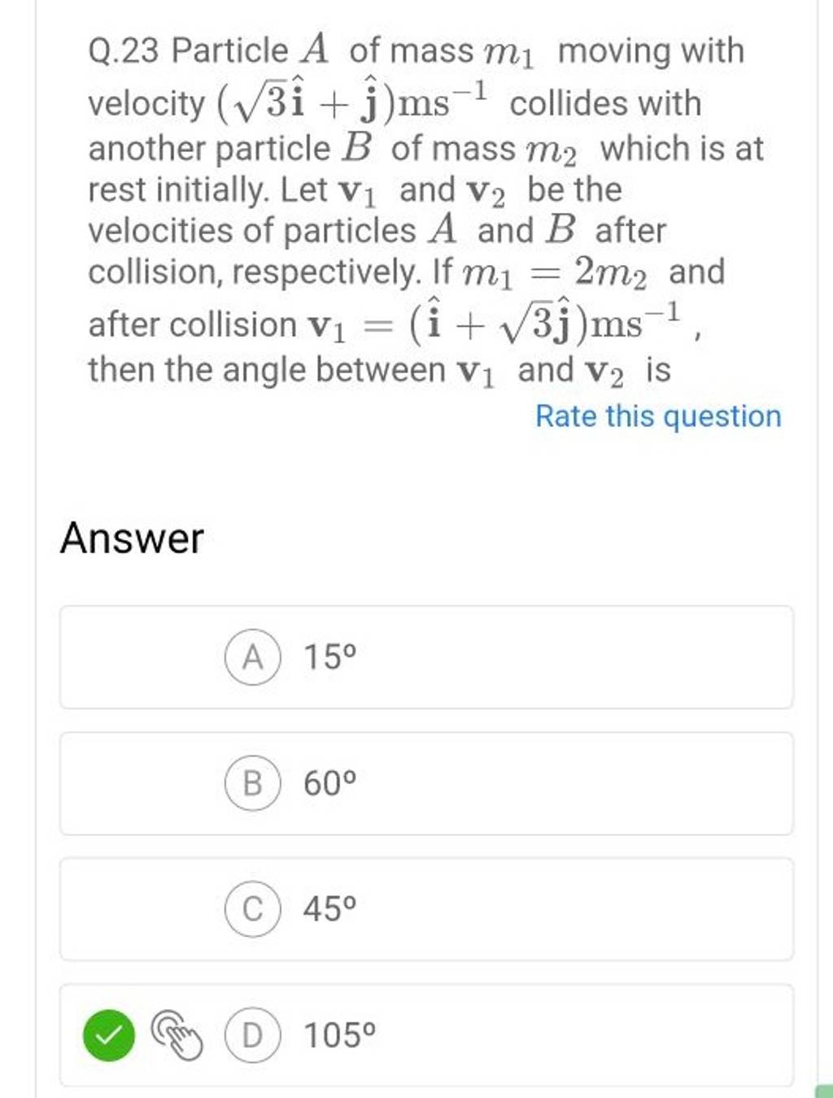This screenshot has width=833, height=1098.
Task: Click the phrase 'then the angle between'
Action: click(x=266, y=371)
